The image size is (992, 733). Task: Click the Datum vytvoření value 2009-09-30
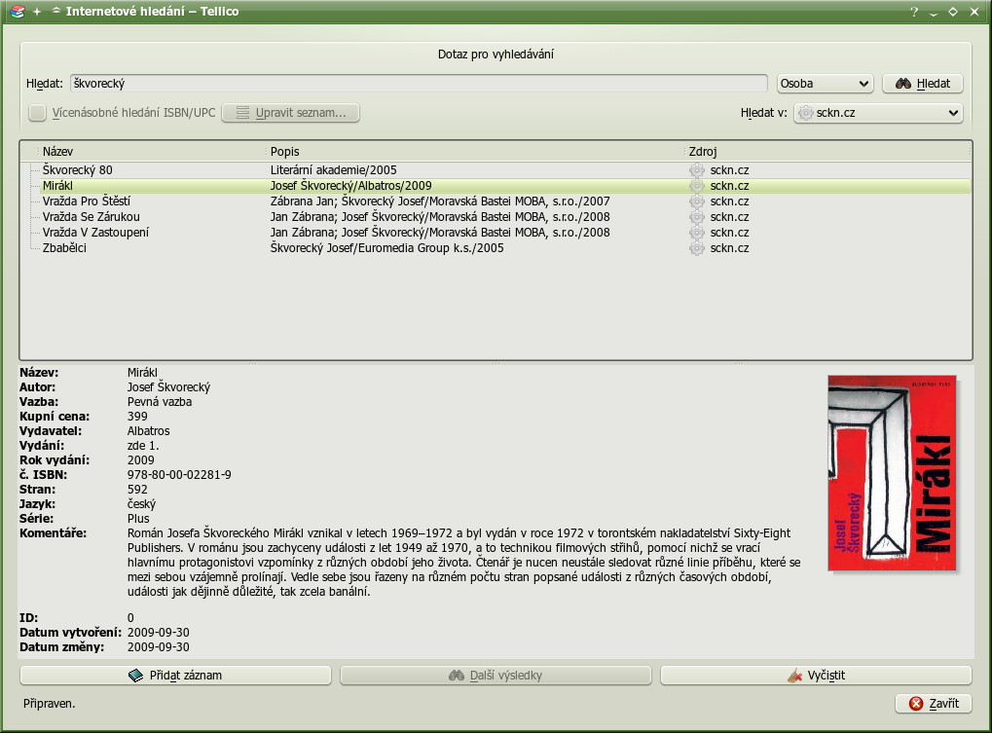[x=158, y=633]
